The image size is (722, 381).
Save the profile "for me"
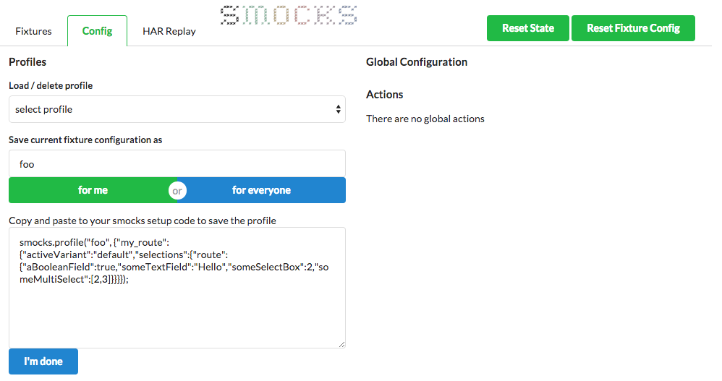[x=93, y=191]
